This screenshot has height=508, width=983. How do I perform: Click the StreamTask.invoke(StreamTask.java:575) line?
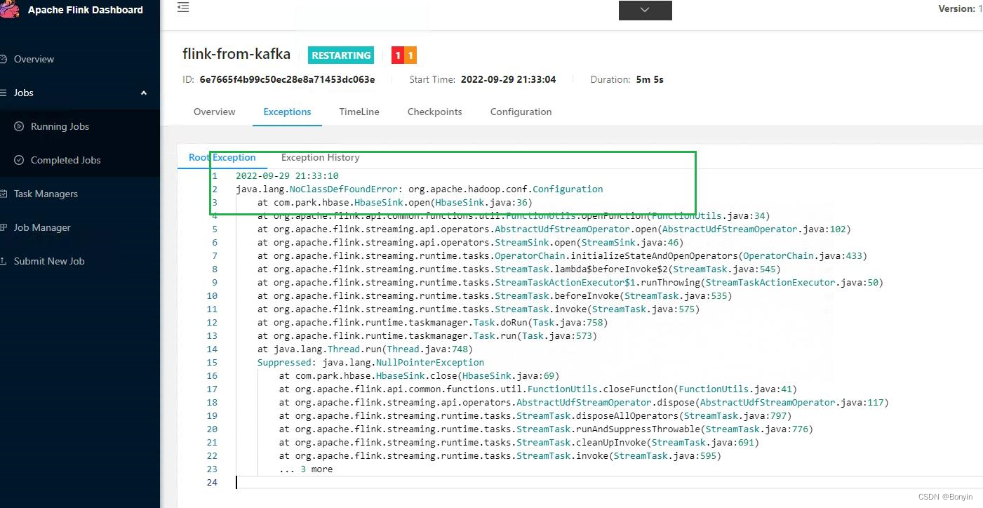[479, 309]
